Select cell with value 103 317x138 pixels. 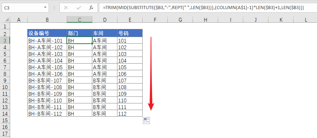(130, 54)
